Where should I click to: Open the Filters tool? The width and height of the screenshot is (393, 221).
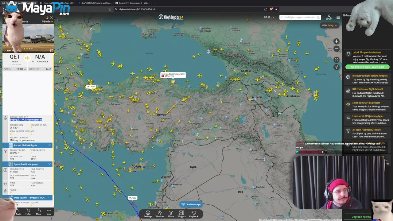(171, 214)
